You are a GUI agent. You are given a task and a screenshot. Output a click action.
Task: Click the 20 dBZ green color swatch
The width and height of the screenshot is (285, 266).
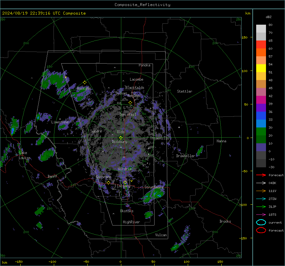coord(261,132)
